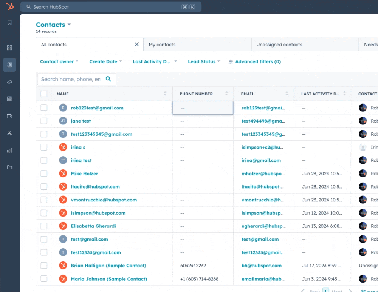Click the HubSpot avatar beside Maria Johnson
378x292 pixels.
(x=63, y=279)
